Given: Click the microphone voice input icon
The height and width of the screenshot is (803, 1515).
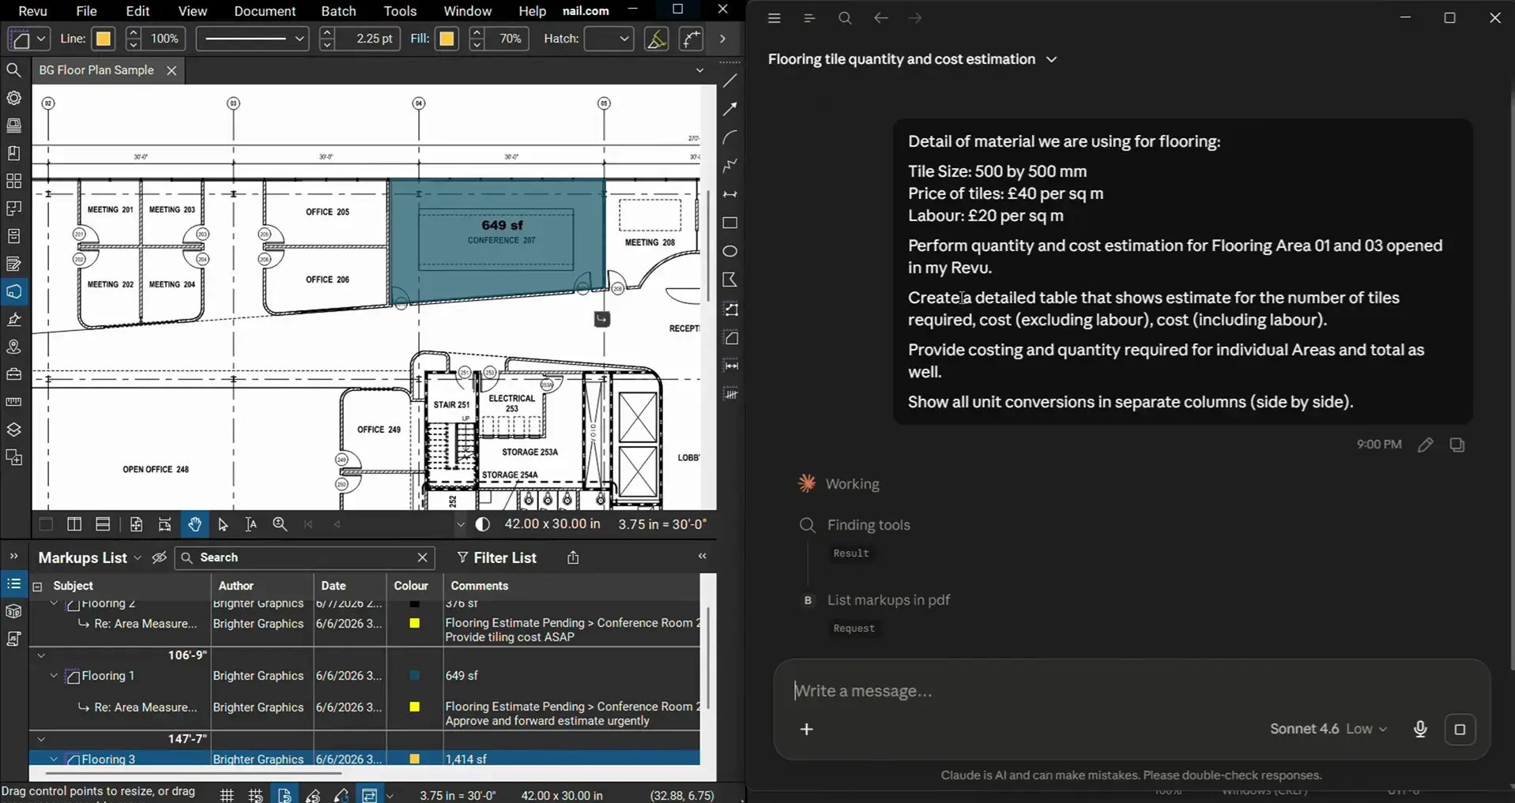Looking at the screenshot, I should pos(1420,729).
